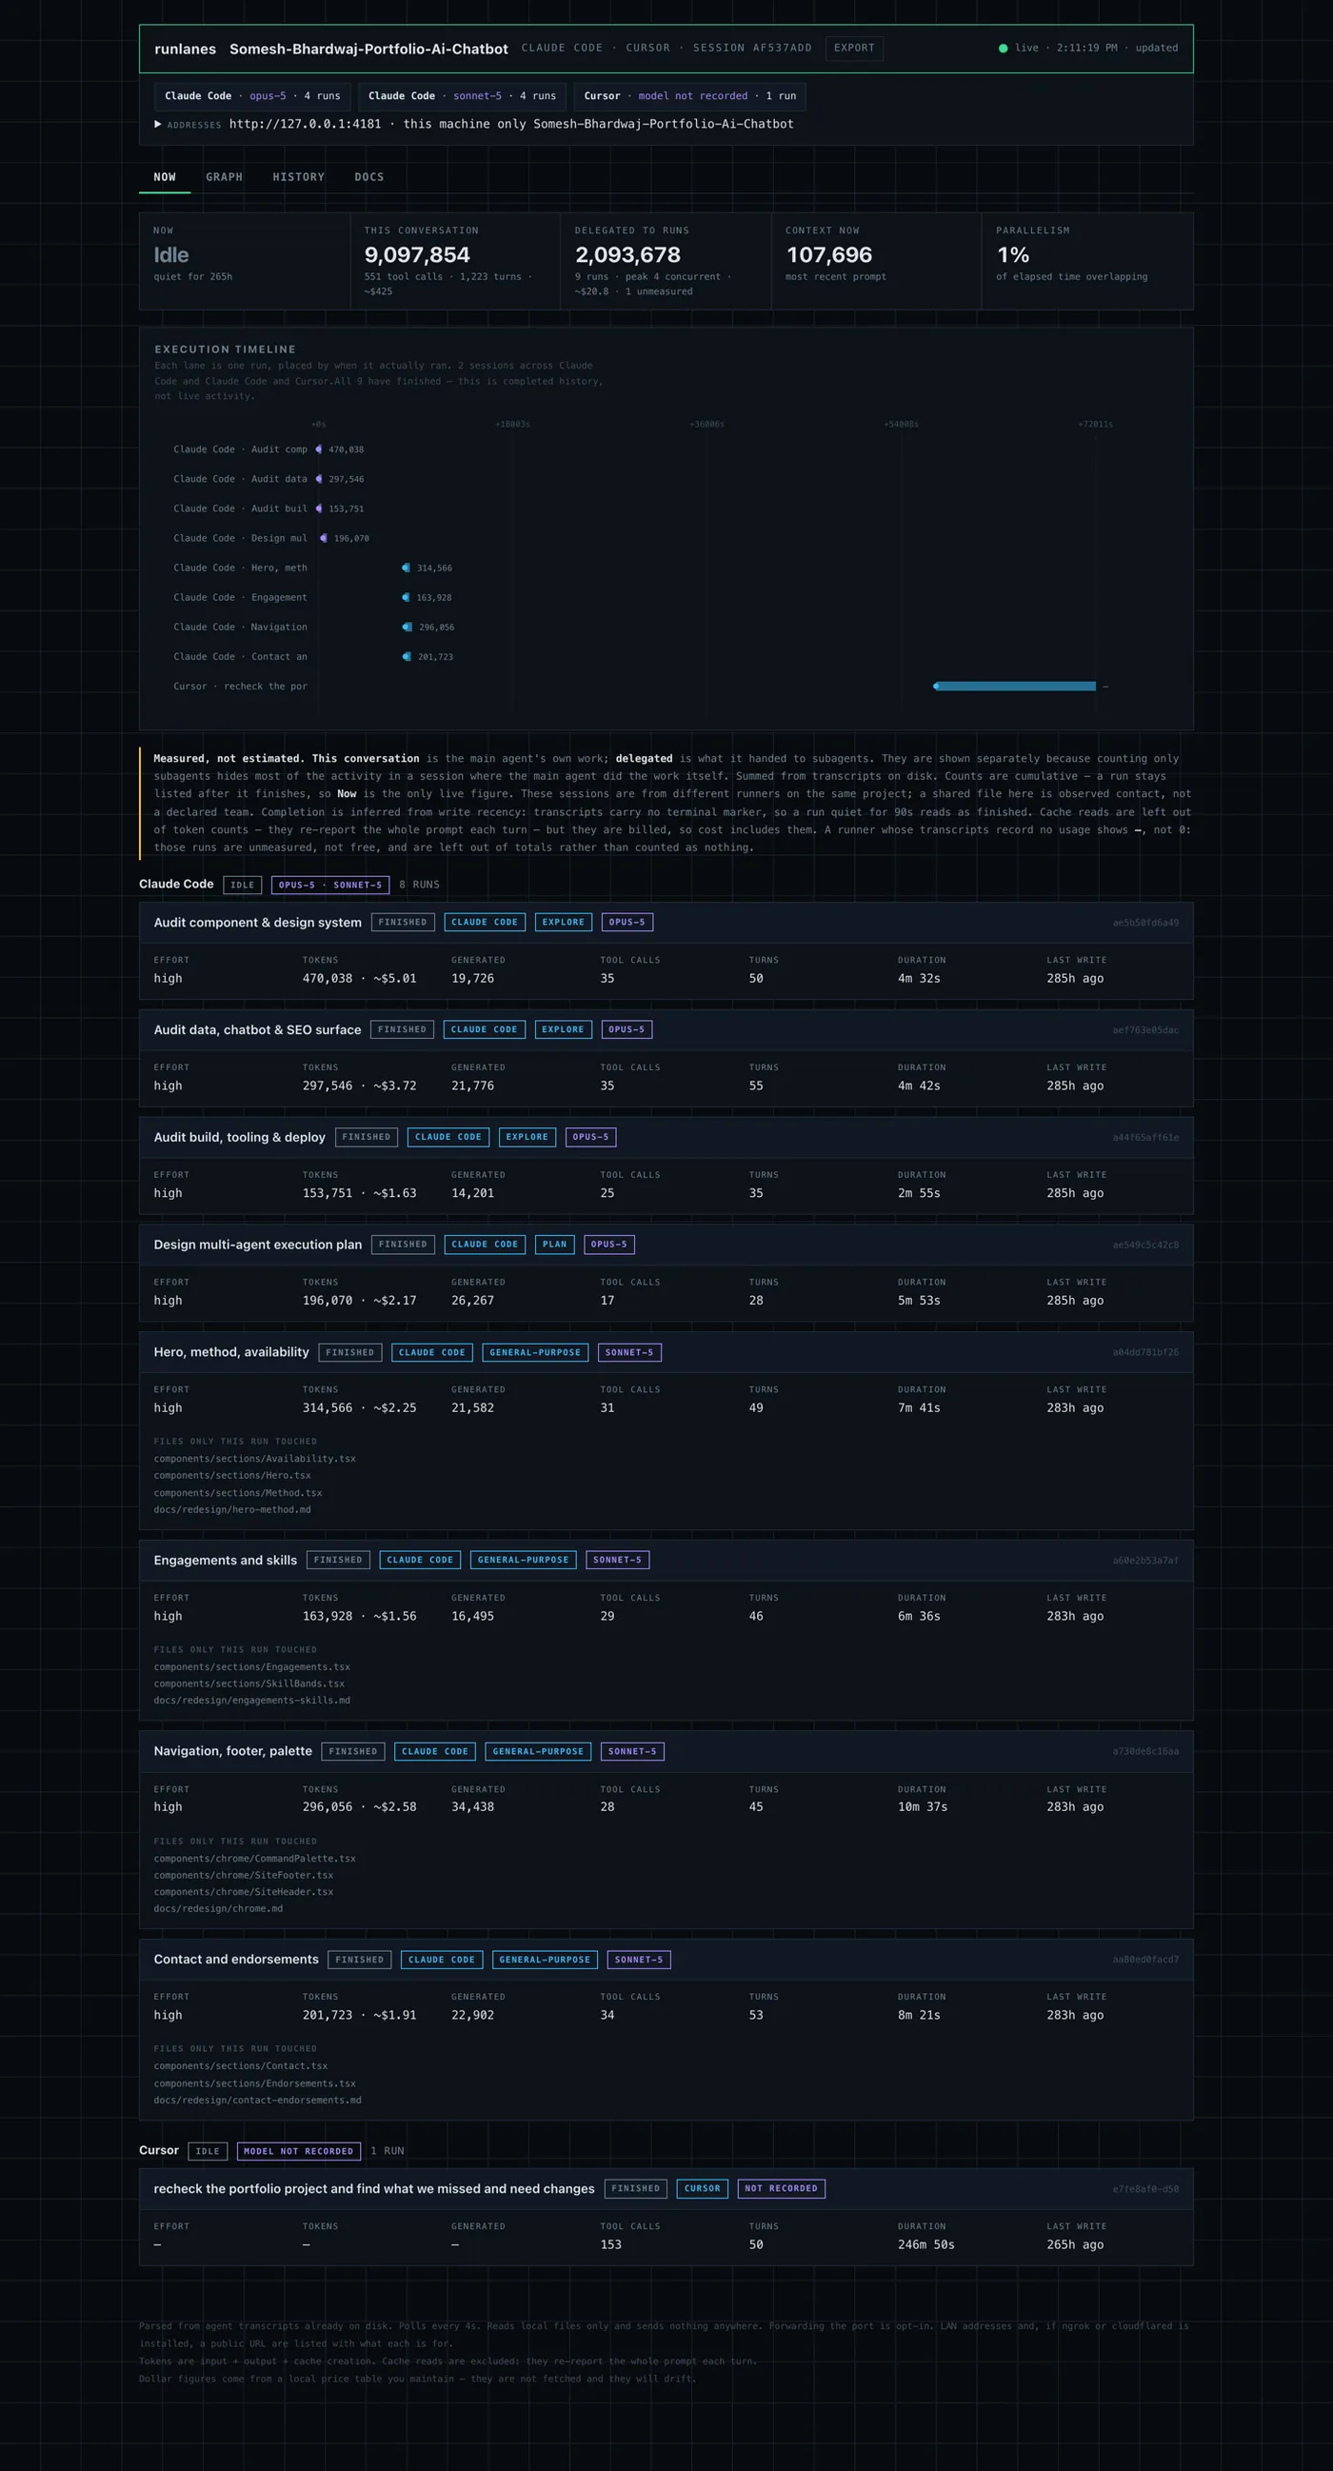1333x2471 pixels.
Task: Select the Claude Code opus-5 4 runs chip
Action: pyautogui.click(x=252, y=96)
